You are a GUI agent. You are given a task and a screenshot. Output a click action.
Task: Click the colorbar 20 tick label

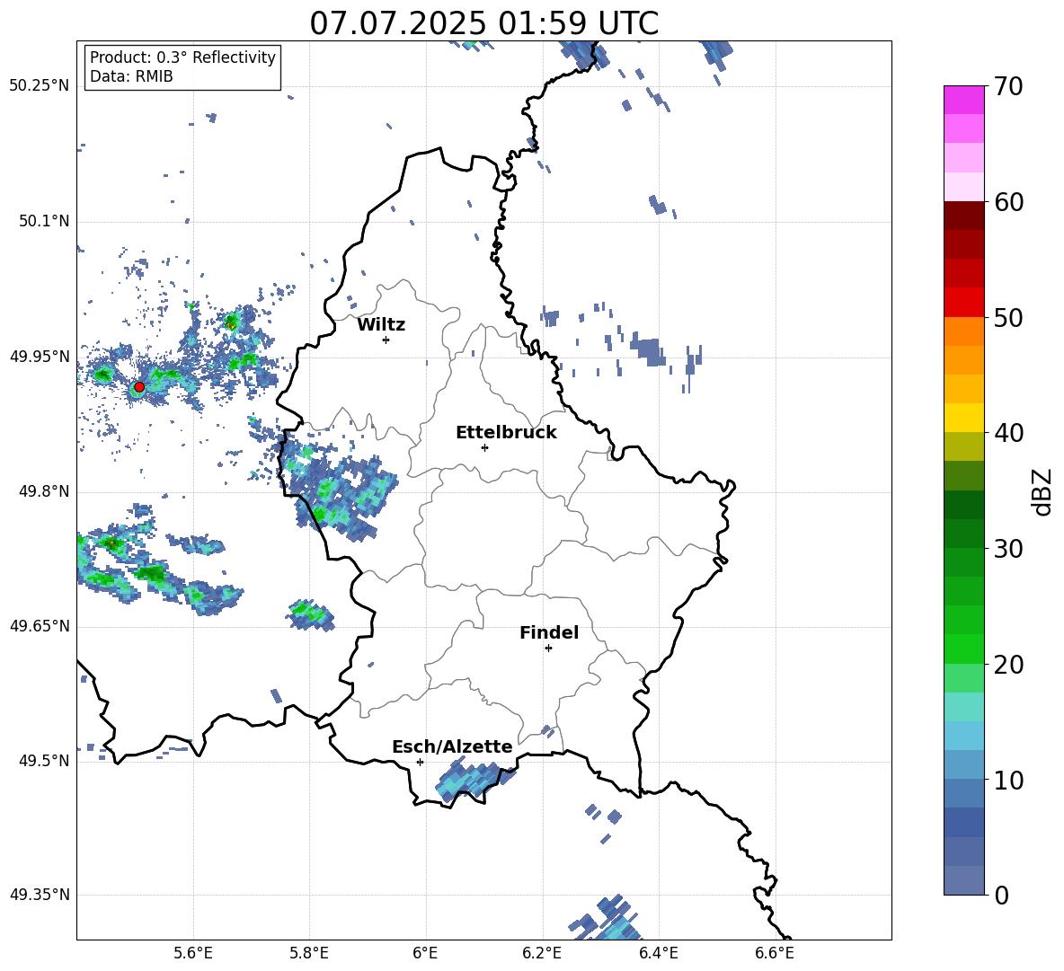pos(1009,665)
